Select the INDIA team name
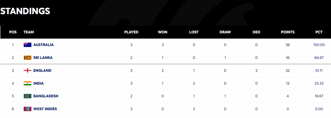 tap(38, 84)
